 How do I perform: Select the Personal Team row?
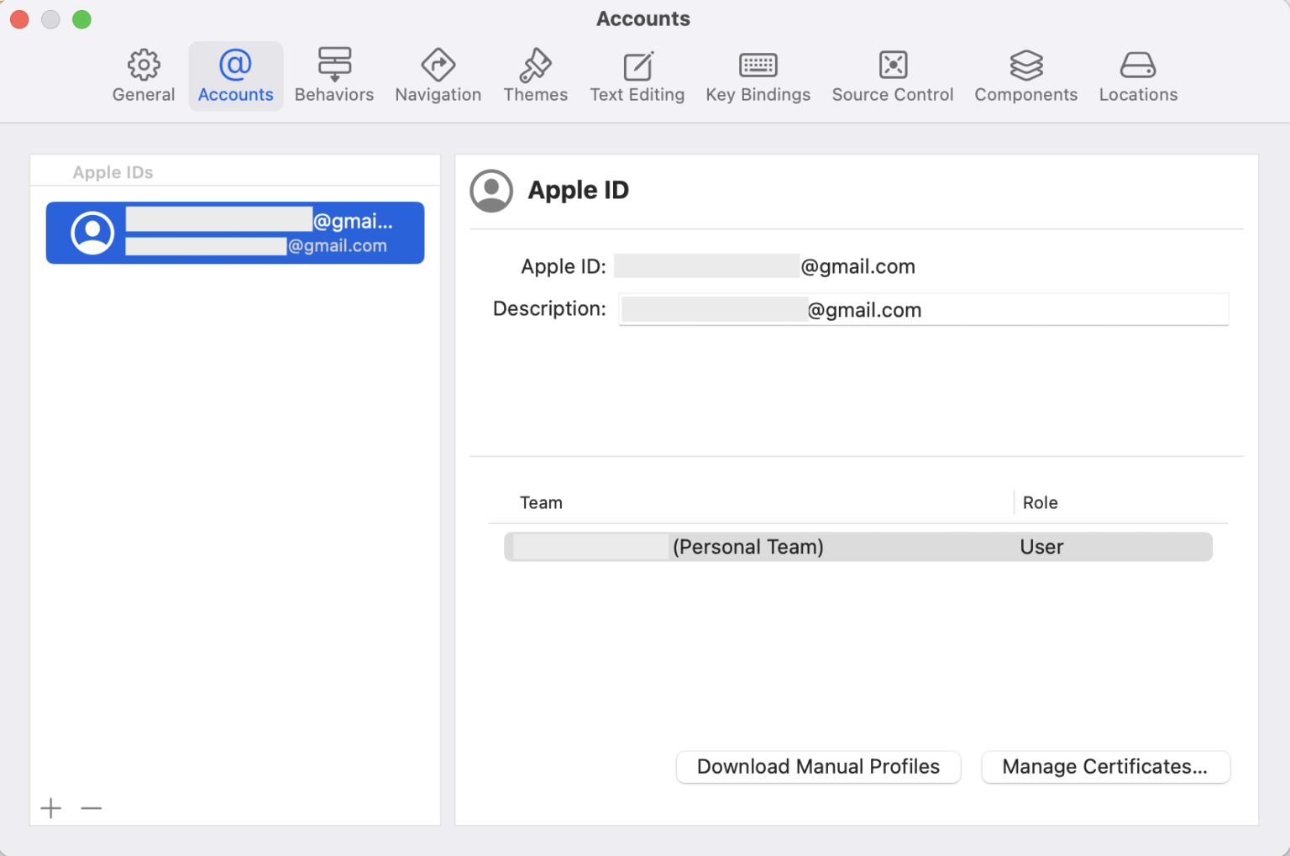tap(857, 546)
